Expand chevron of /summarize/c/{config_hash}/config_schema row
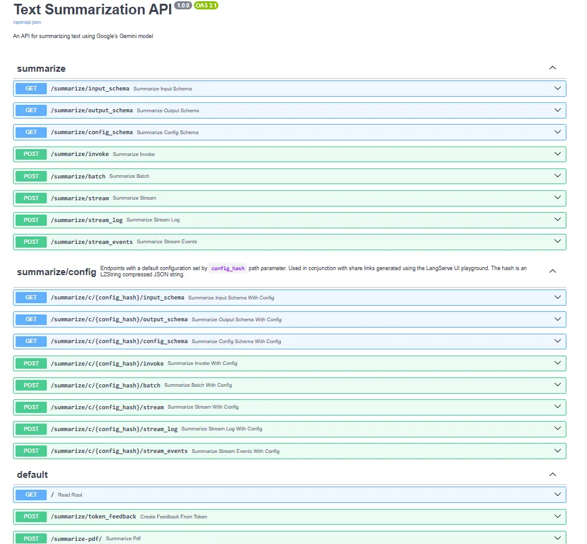 [558, 341]
